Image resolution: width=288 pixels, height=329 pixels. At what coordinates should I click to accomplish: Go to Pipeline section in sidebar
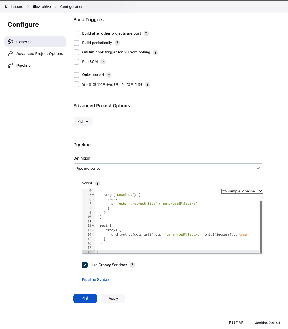click(35, 65)
